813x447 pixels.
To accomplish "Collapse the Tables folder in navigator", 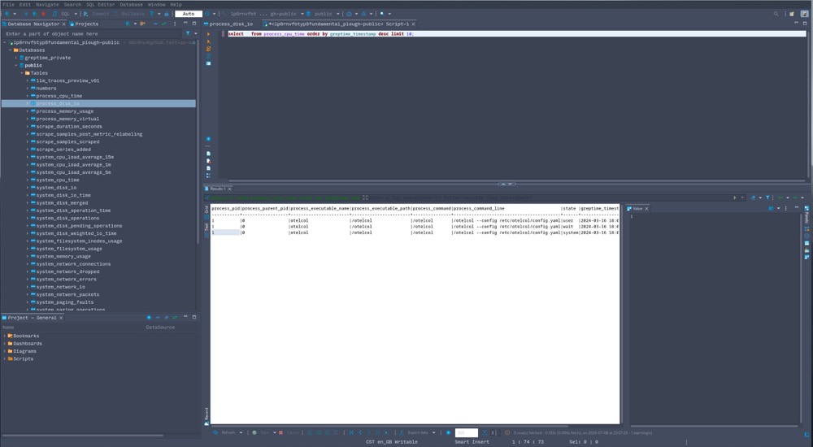I will point(22,73).
